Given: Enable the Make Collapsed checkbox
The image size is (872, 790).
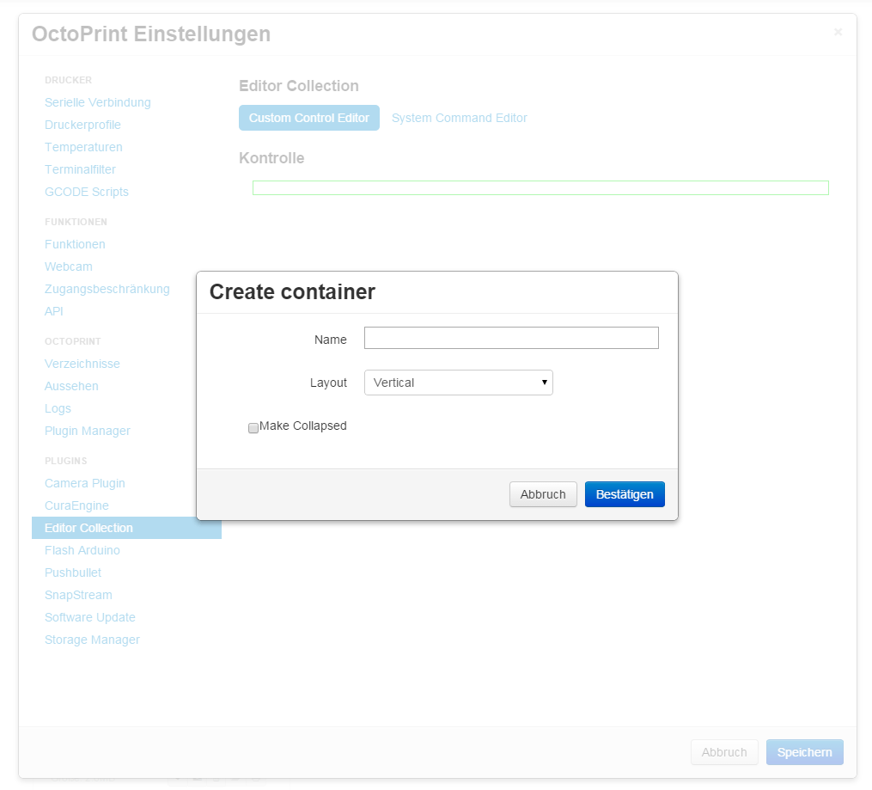Looking at the screenshot, I should click(x=253, y=428).
